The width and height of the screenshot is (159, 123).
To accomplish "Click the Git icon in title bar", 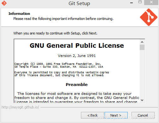I will [4, 3].
